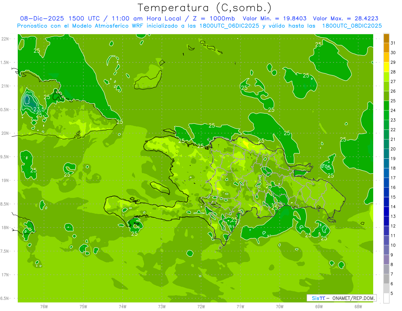Pick the legend swatch between 26 and 27
The height and width of the screenshot is (311, 402).
[x=386, y=86]
